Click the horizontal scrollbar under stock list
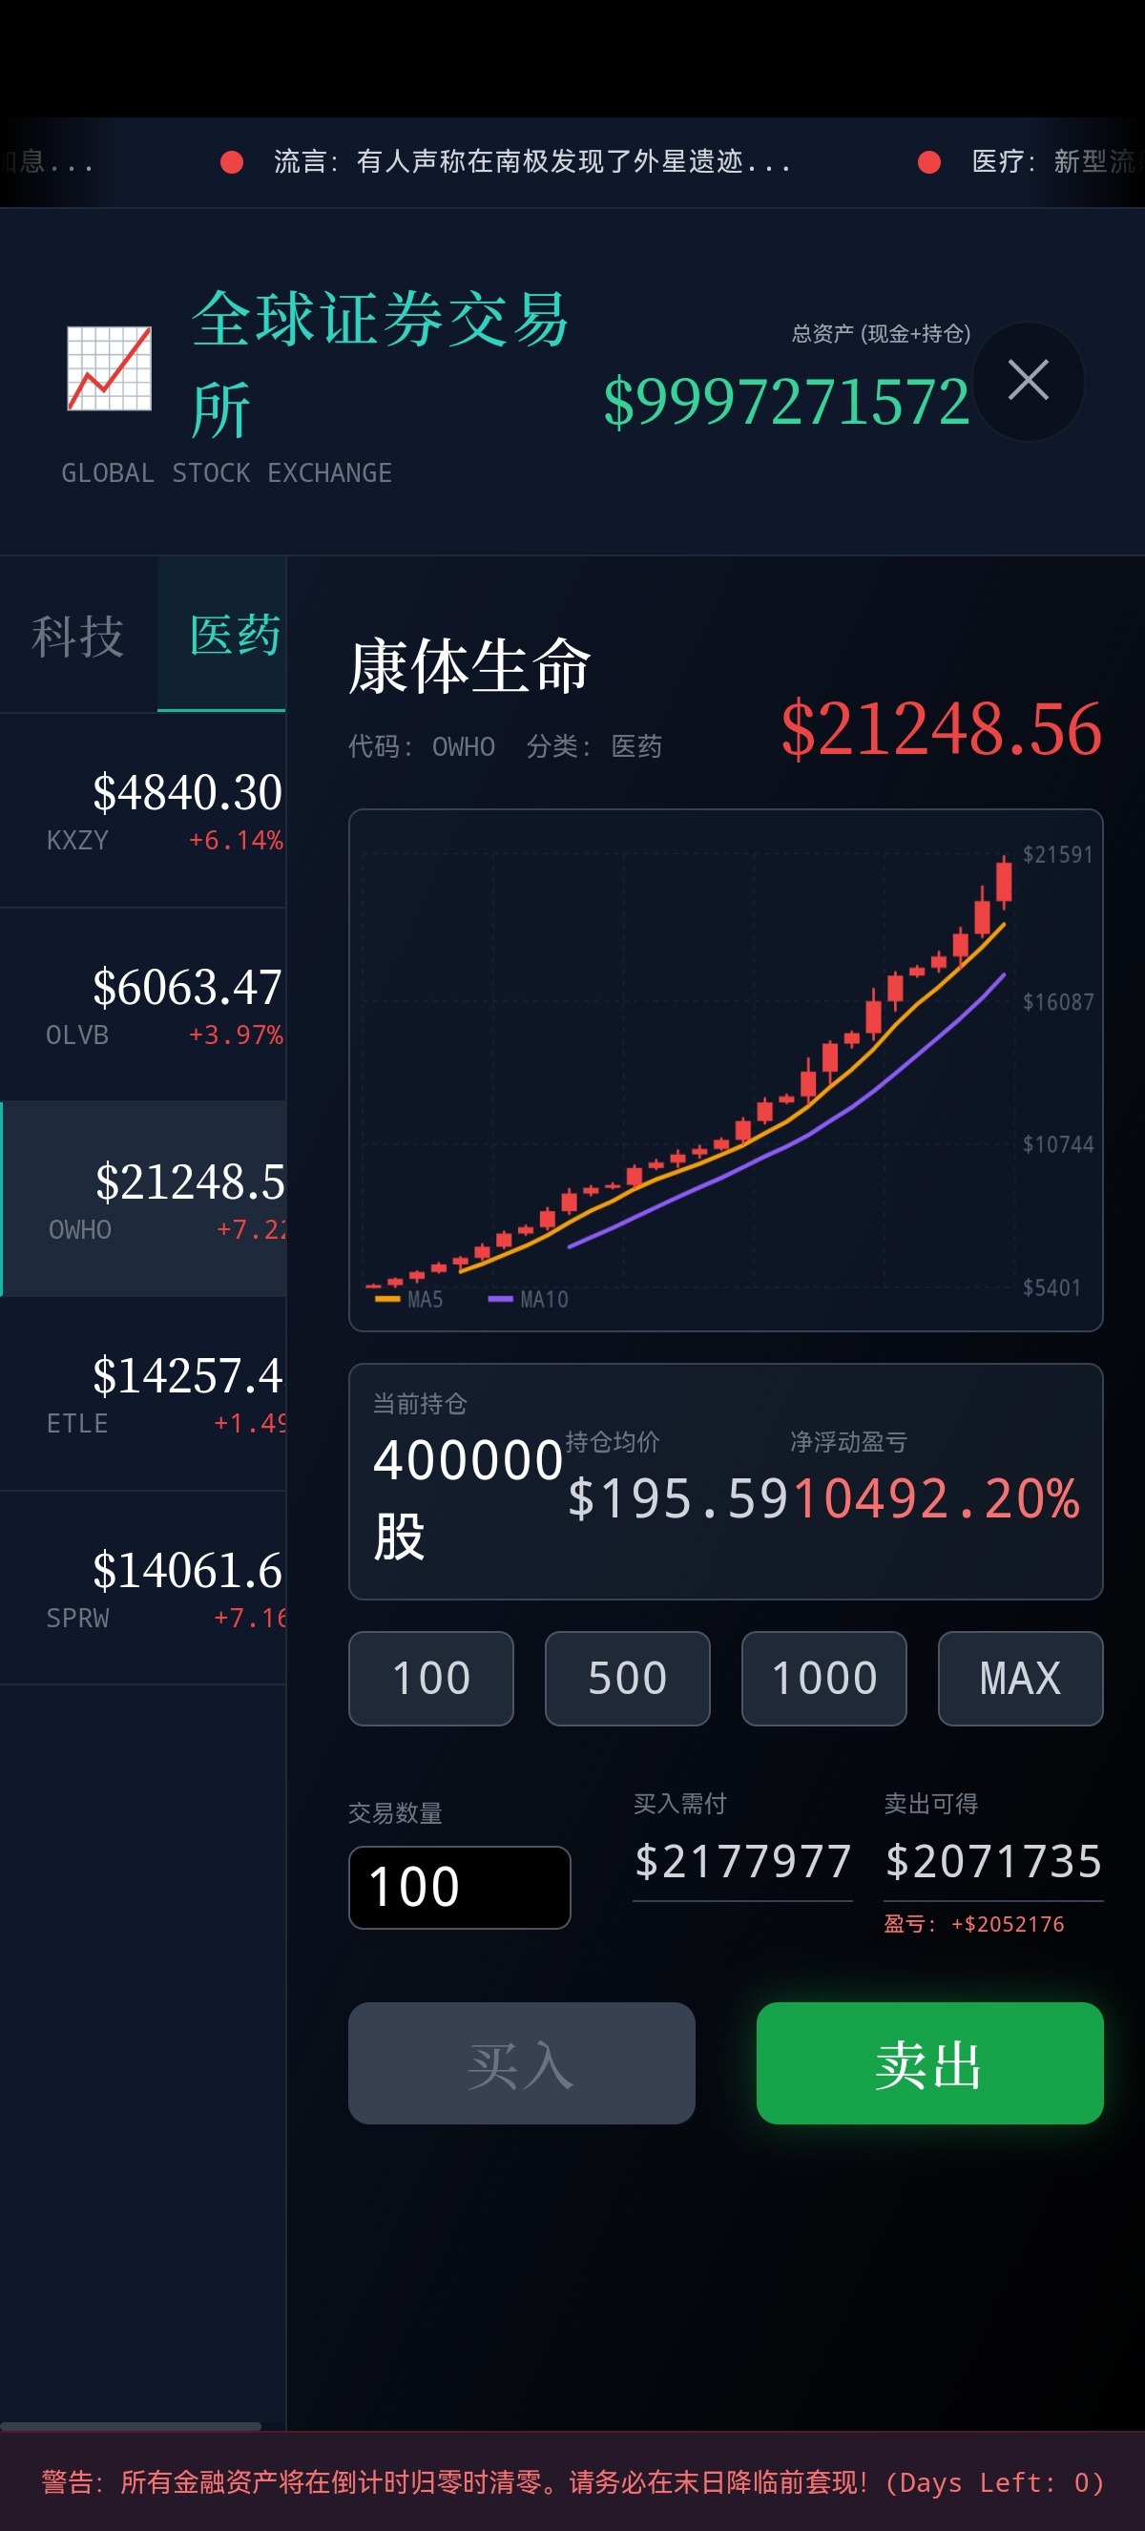Viewport: 1145px width, 2531px height. pyautogui.click(x=131, y=2426)
